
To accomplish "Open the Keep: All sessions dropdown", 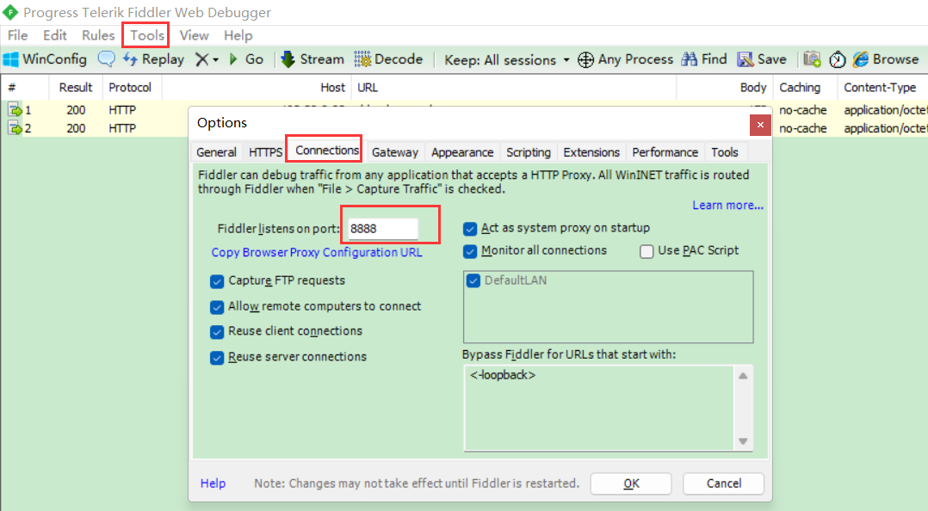I will [506, 59].
